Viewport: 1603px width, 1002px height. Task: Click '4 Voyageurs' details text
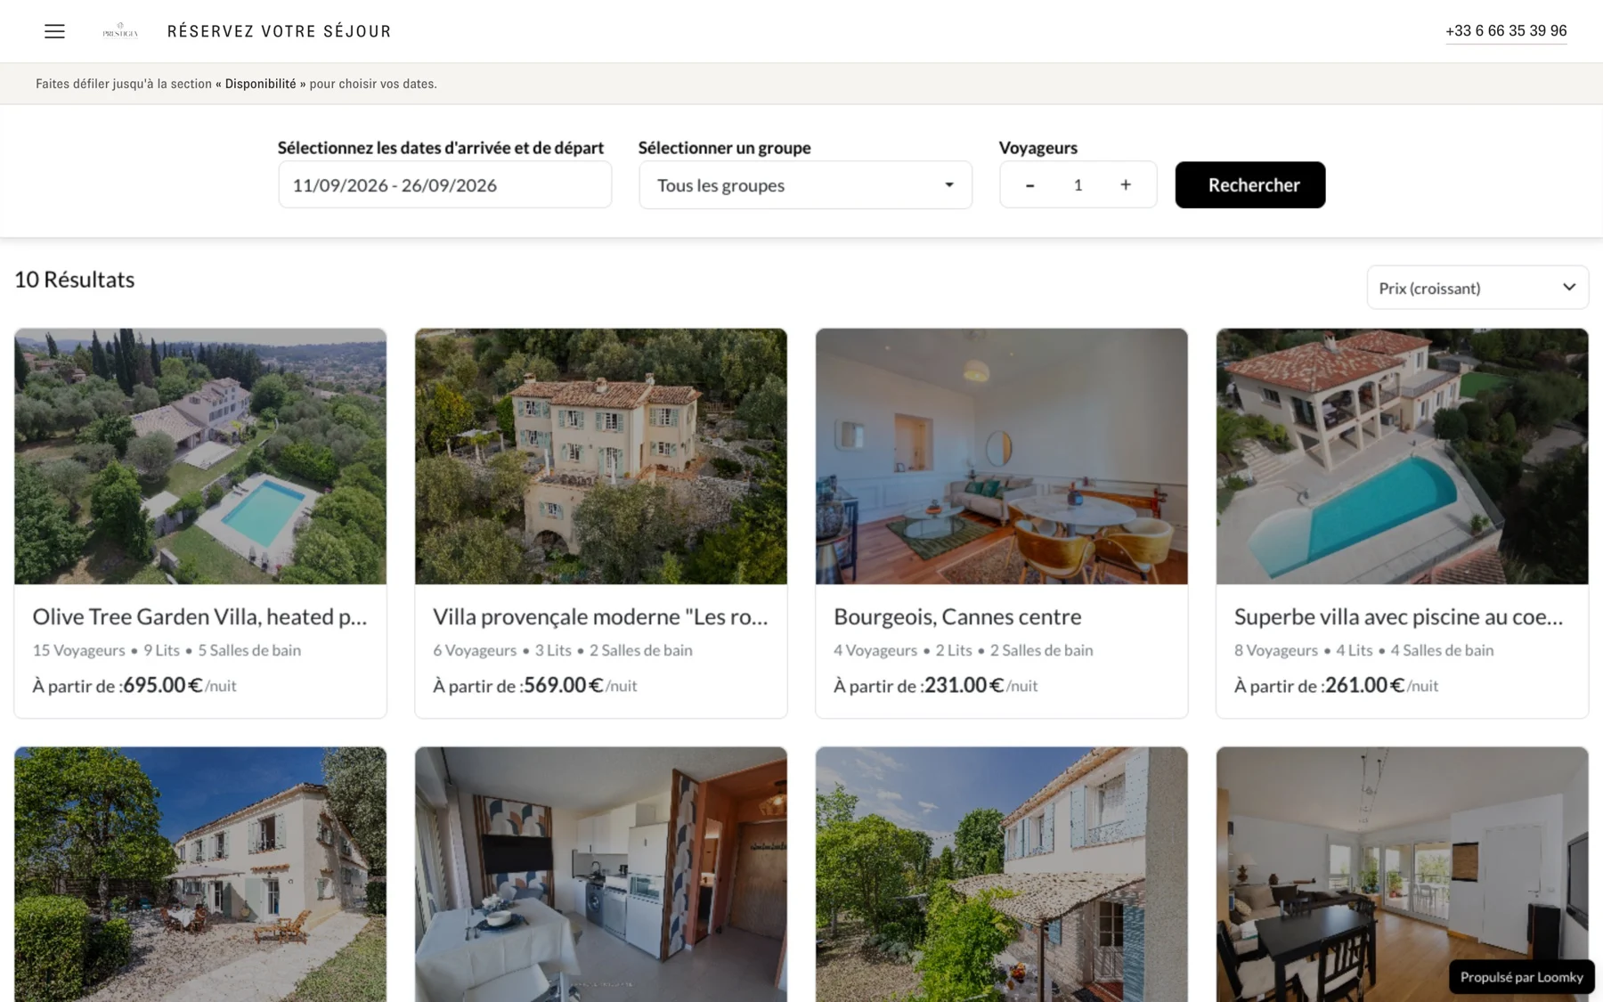click(875, 650)
